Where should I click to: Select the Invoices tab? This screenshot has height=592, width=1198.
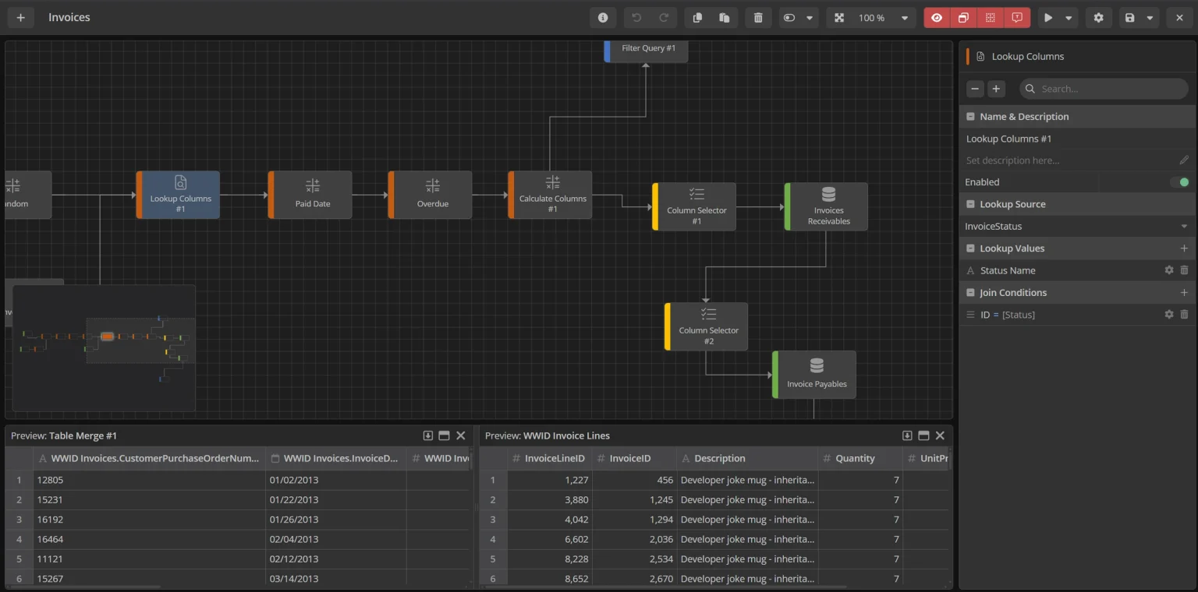69,17
